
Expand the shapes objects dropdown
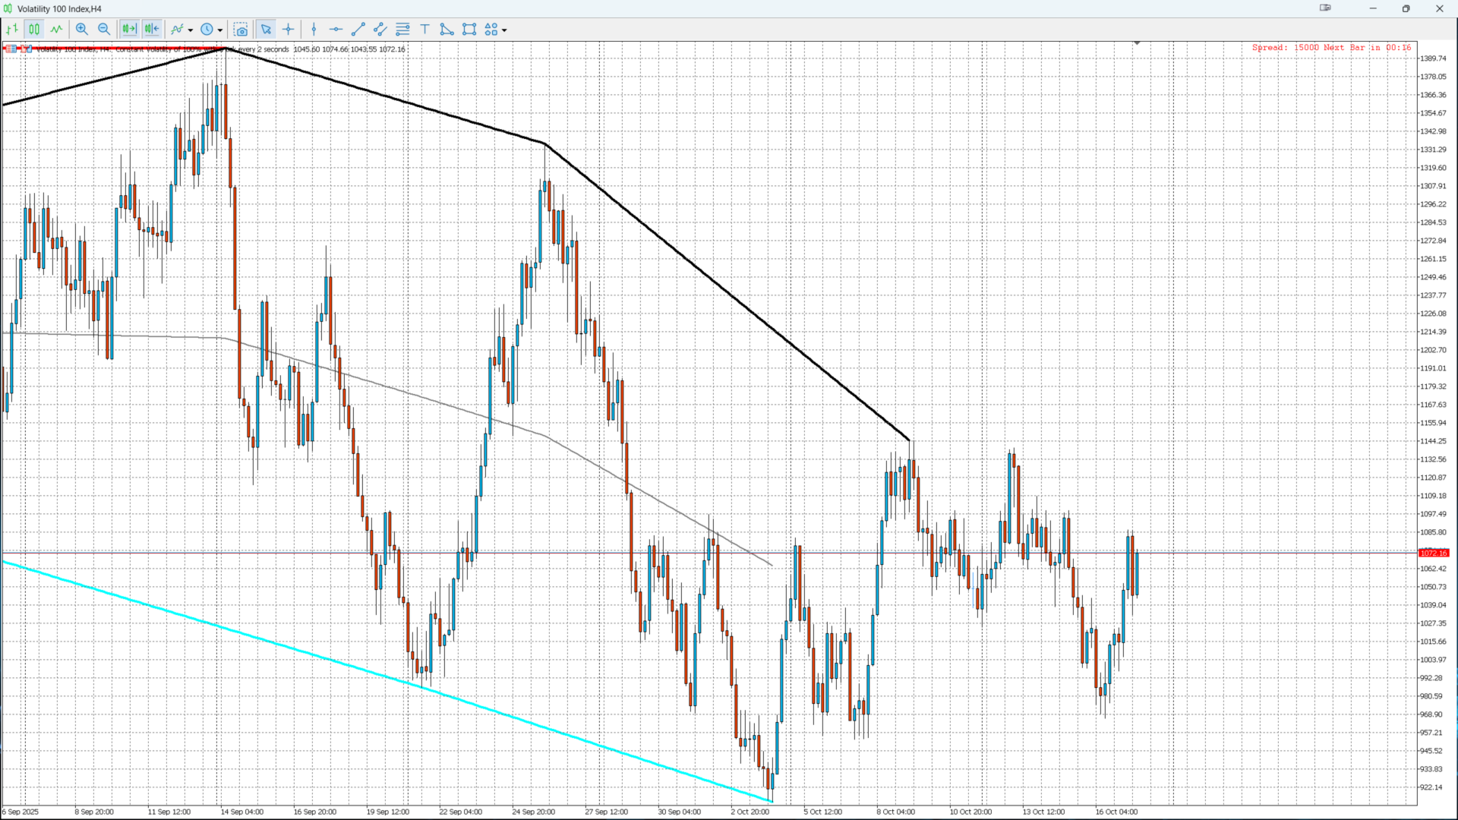pos(504,30)
